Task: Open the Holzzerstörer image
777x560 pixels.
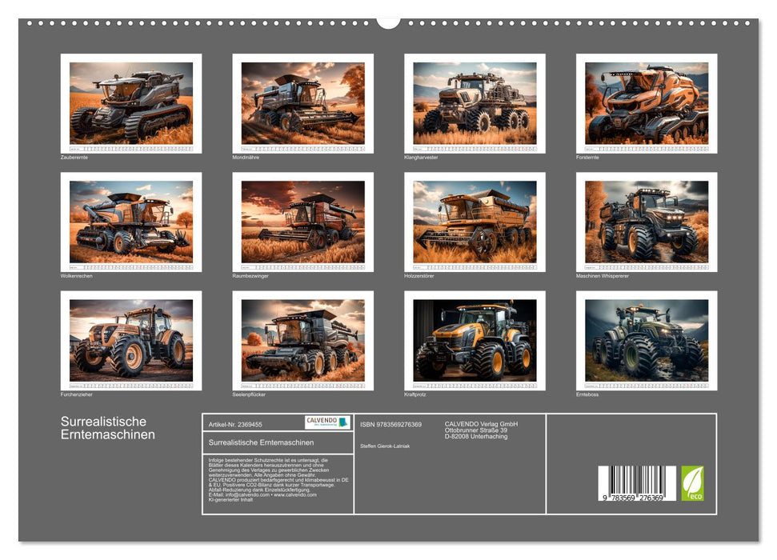Action: click(475, 222)
